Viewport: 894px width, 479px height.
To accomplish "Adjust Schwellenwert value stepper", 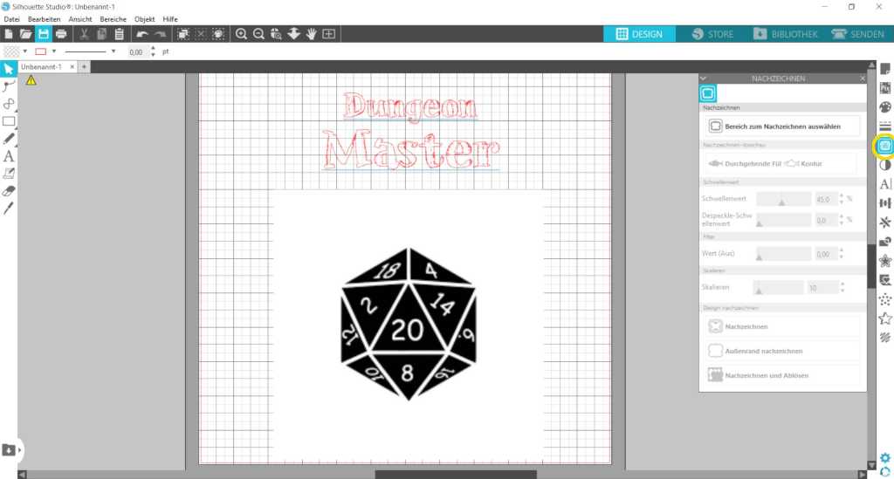I will [842, 199].
